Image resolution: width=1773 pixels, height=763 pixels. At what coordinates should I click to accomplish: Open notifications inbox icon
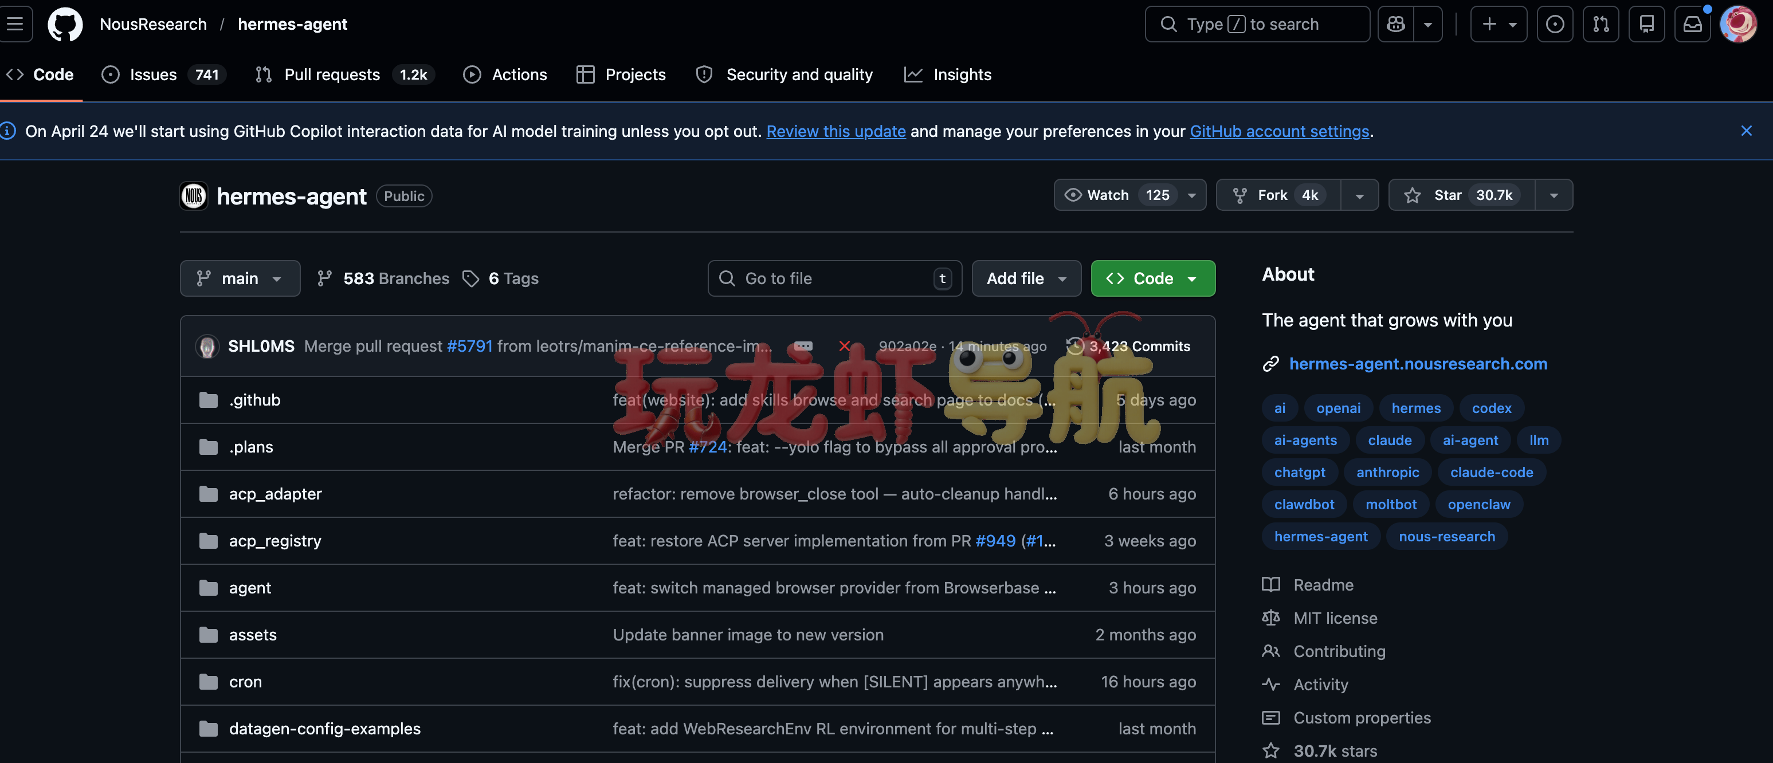[1692, 24]
